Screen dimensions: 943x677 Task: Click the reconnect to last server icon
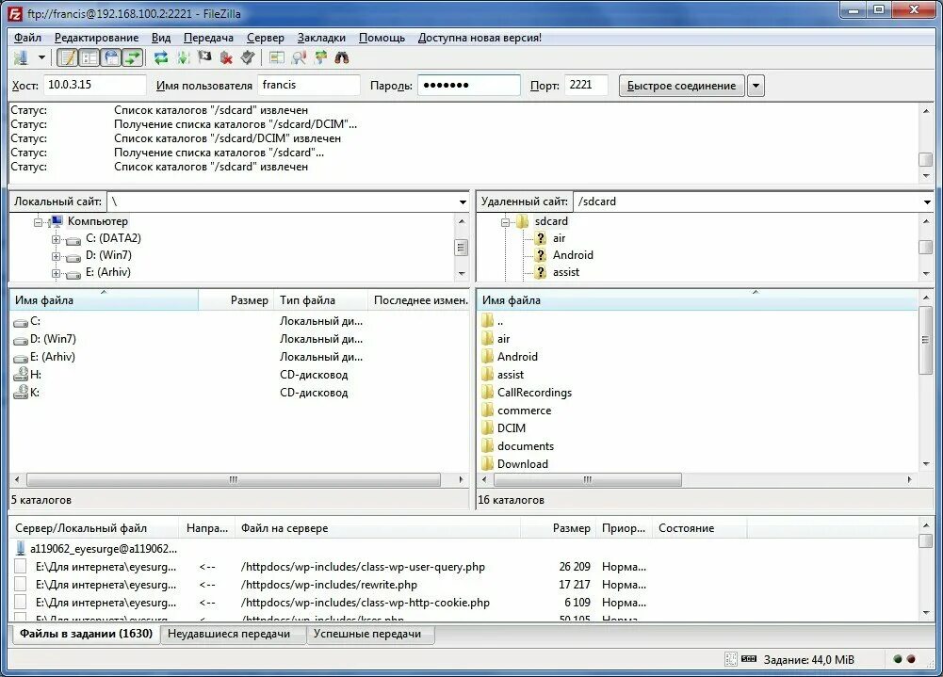point(247,57)
